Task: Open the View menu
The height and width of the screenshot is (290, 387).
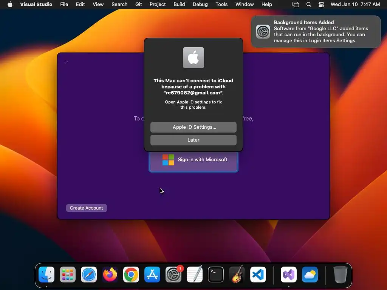Action: pyautogui.click(x=98, y=4)
